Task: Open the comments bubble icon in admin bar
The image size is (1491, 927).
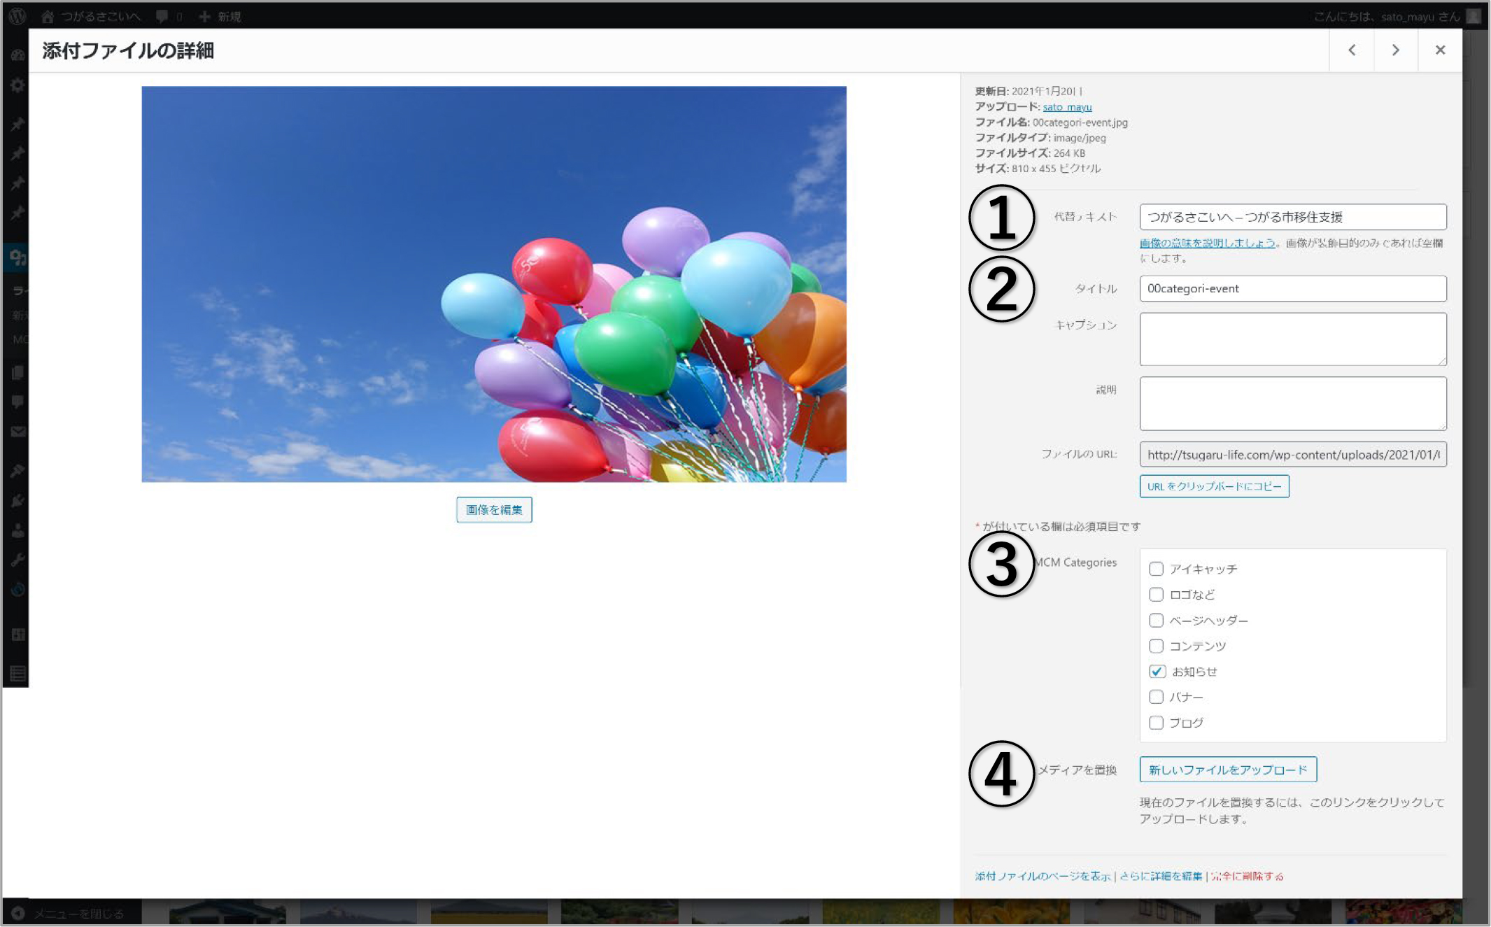Action: pyautogui.click(x=162, y=15)
